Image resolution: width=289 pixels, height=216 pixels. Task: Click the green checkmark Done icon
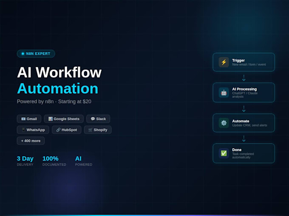[224, 153]
